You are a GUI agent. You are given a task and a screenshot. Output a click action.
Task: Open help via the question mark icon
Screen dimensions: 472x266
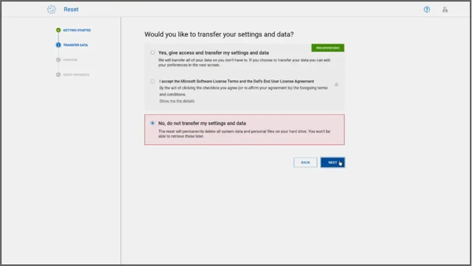(x=427, y=9)
